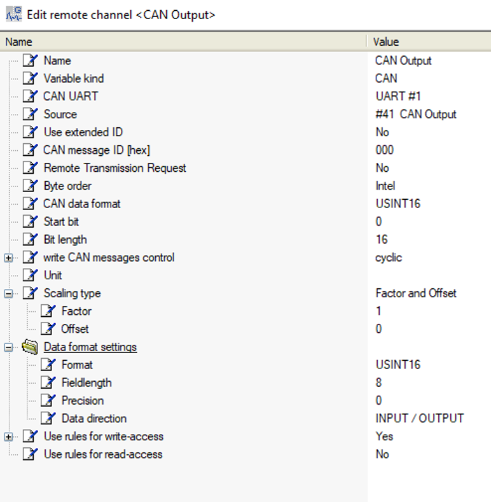Click edit icon beside Use rules for write-access
491x502 pixels.
click(31, 436)
